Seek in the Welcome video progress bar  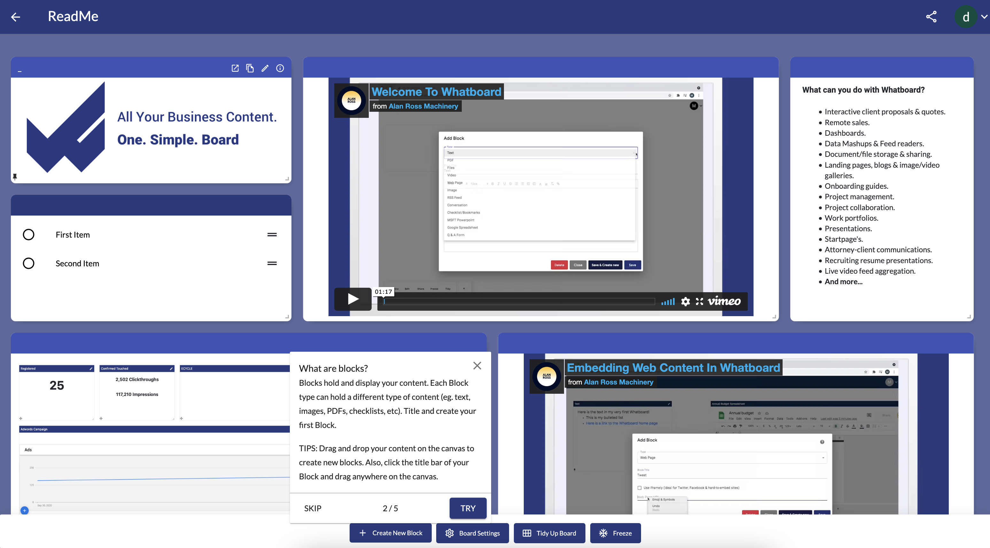pos(519,301)
